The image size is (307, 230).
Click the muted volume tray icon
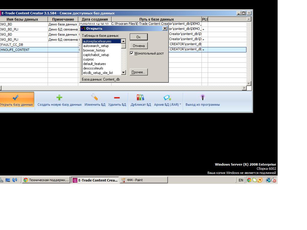(274, 180)
